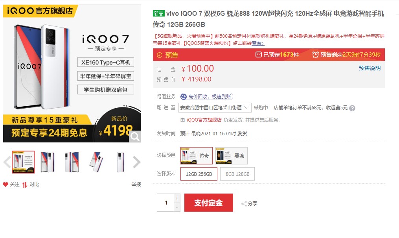This screenshot has width=399, height=238.
Task: Click the 高价回收 recycle service icon
Action: point(184,97)
